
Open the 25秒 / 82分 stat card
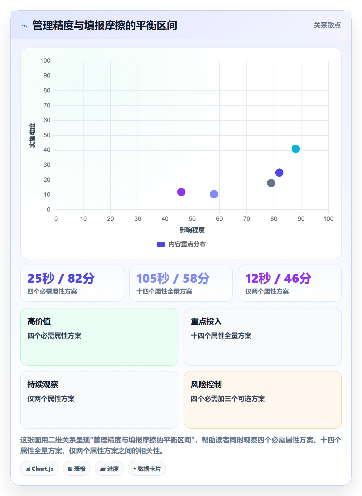pyautogui.click(x=72, y=283)
